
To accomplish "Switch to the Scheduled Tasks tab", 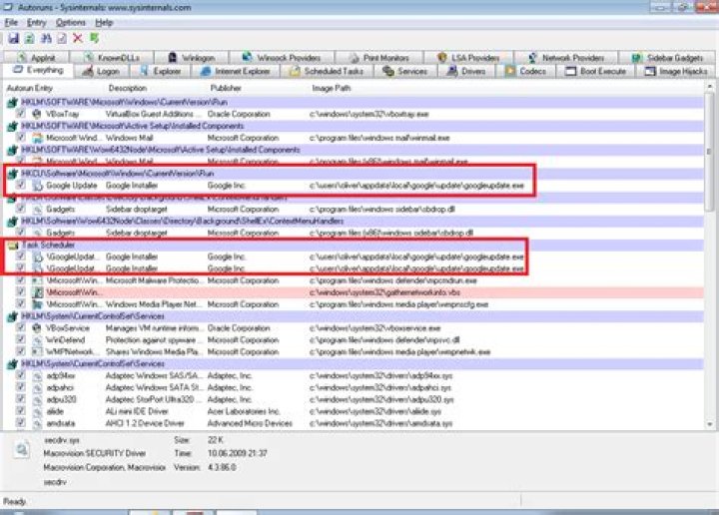I will pyautogui.click(x=327, y=72).
